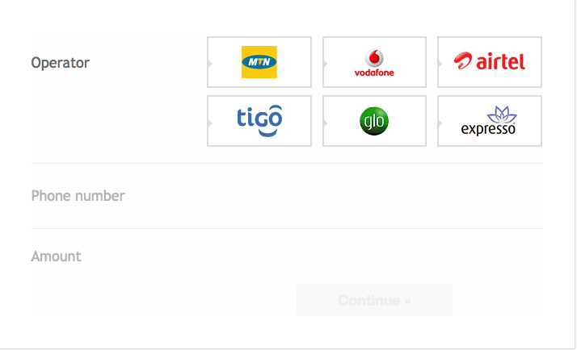Click the vodafone wordmark text

[x=374, y=73]
